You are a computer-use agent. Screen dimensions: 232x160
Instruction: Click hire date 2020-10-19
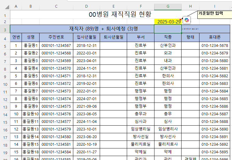tap(86, 144)
